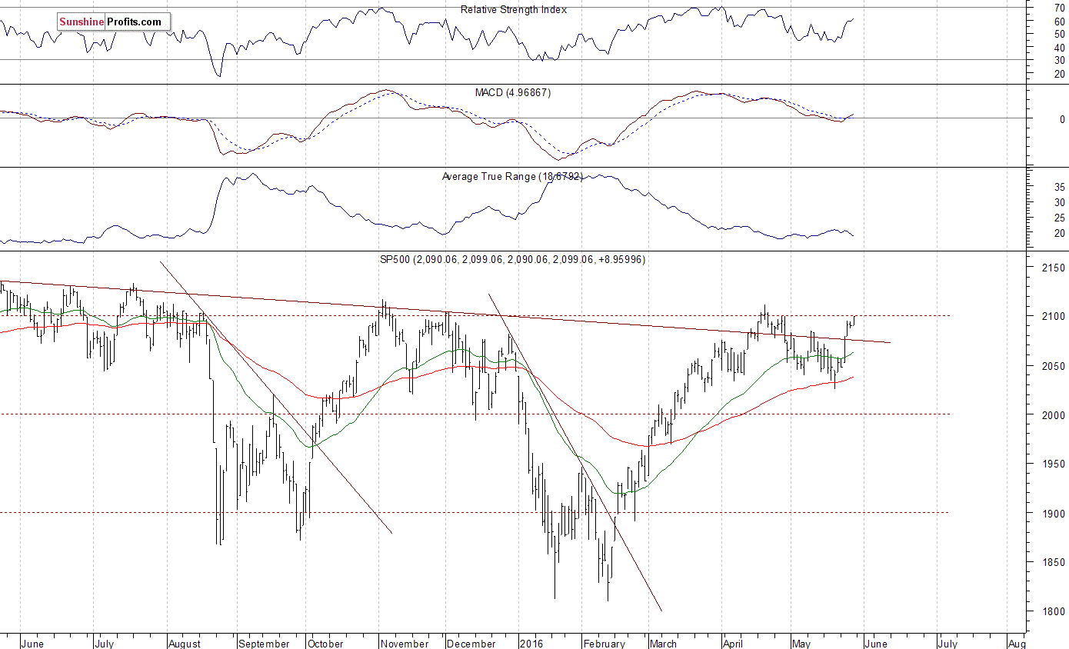Click the August label to the right of July 2015
The image size is (1069, 649).
coord(184,643)
